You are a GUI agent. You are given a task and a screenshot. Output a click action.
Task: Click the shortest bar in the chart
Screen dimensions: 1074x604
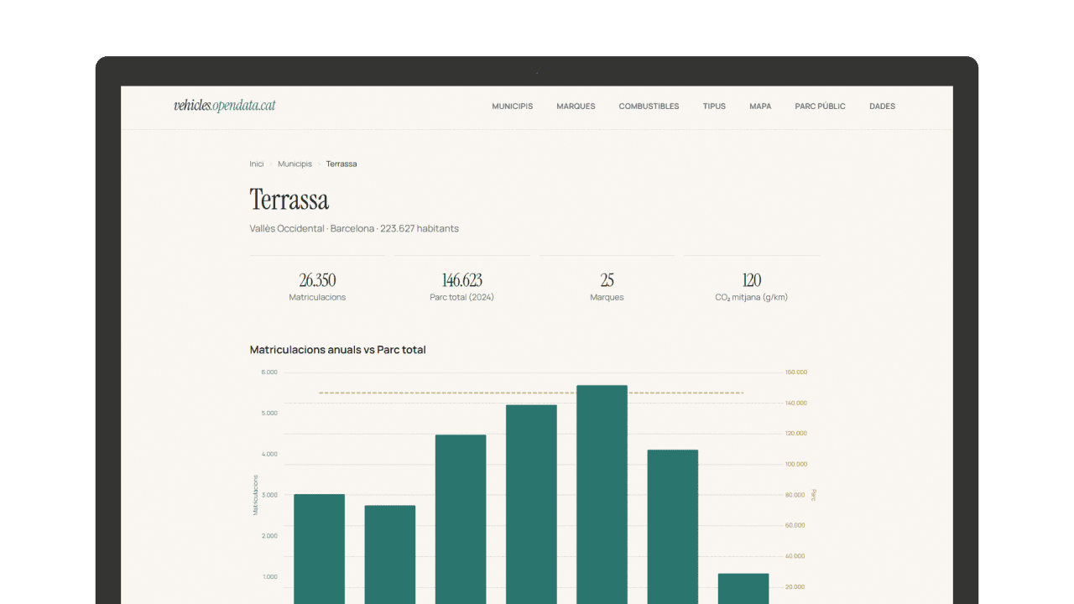(x=743, y=588)
